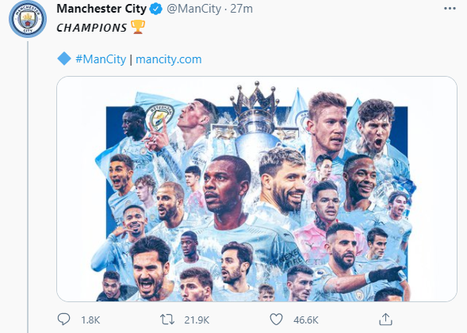This screenshot has width=467, height=333.
Task: Click the @ManCity handle
Action: [x=194, y=9]
